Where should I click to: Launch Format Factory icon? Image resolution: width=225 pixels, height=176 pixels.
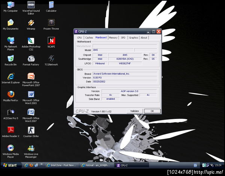point(31,60)
